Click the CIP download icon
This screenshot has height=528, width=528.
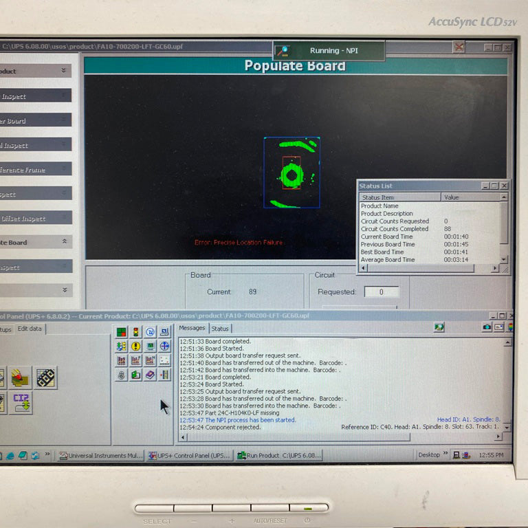pos(21,402)
